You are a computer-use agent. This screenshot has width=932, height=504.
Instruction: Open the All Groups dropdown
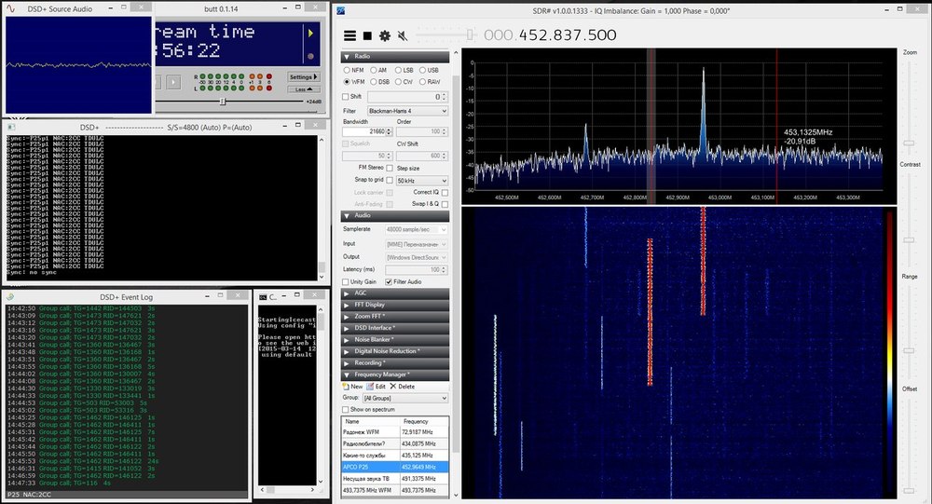pyautogui.click(x=404, y=398)
